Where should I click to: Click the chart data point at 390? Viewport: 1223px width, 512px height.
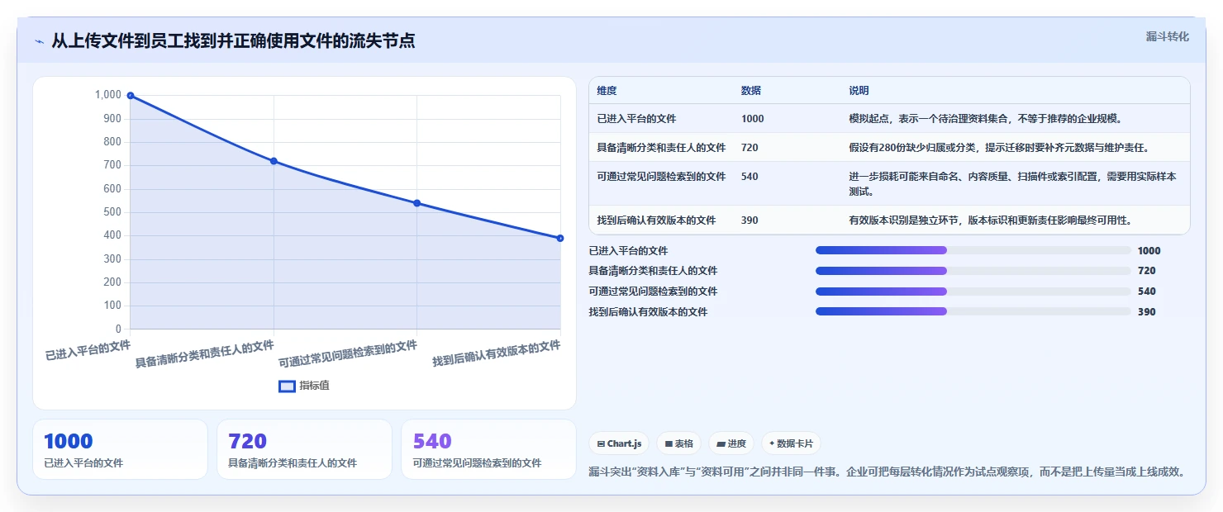click(x=560, y=238)
